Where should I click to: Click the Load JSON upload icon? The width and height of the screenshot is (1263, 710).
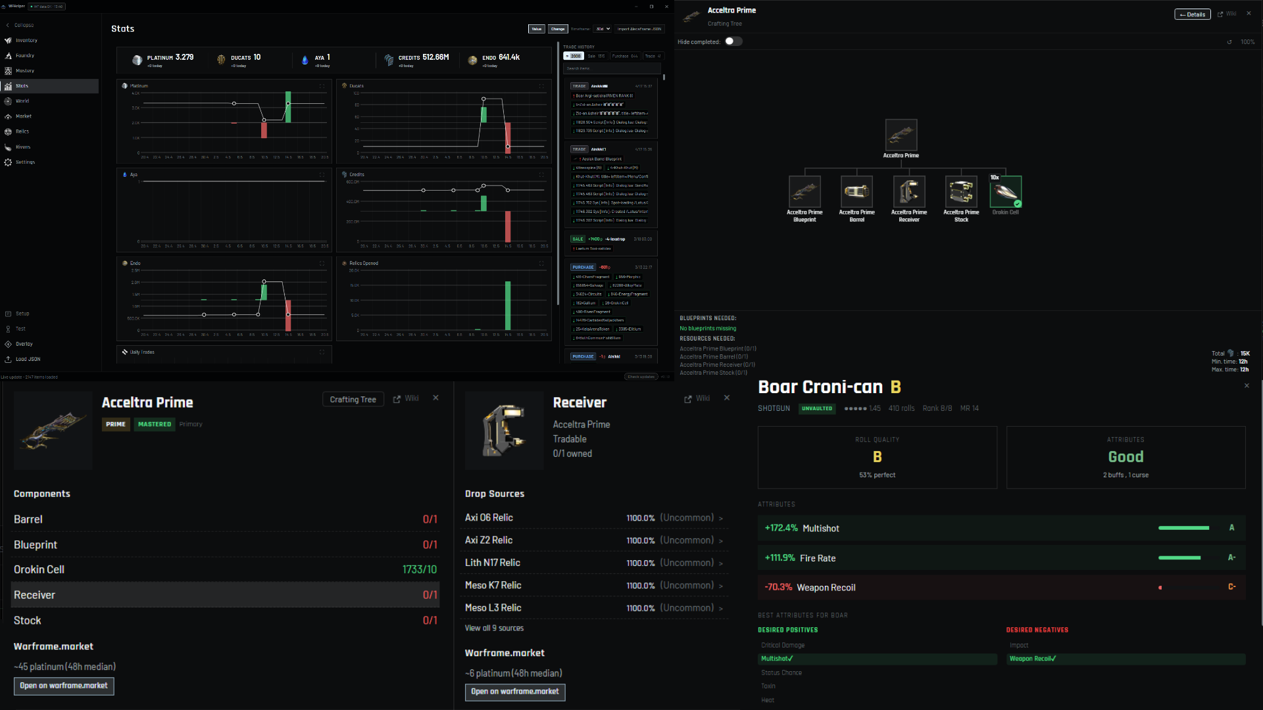pos(8,360)
